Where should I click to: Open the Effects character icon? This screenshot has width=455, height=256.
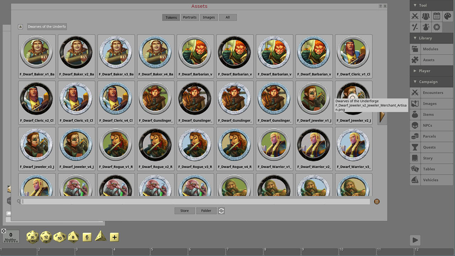425,27
